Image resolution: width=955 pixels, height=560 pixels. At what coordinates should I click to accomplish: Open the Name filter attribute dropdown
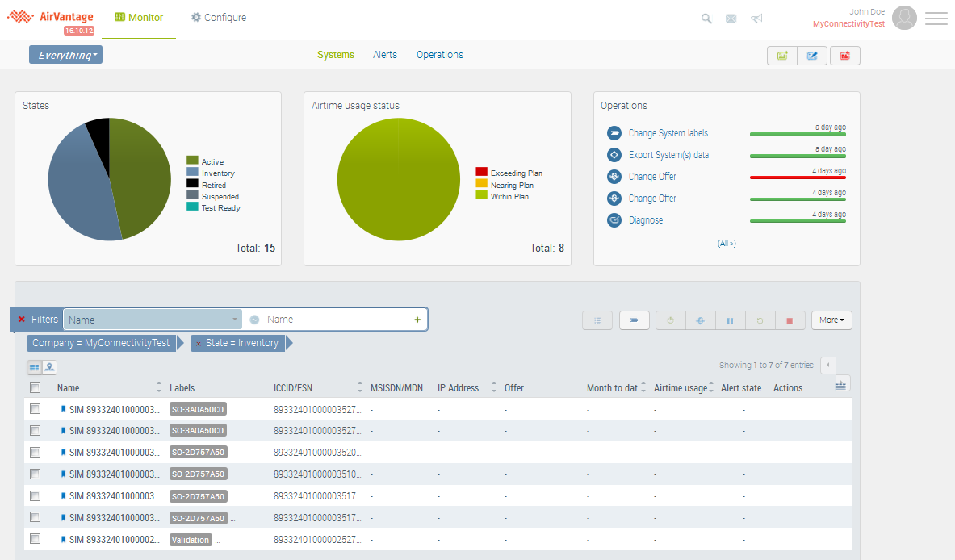point(153,320)
